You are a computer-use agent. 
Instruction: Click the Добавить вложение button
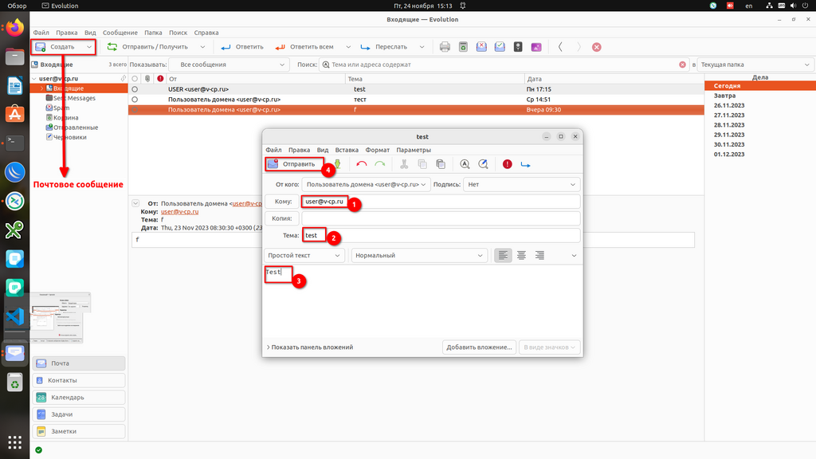pos(478,347)
